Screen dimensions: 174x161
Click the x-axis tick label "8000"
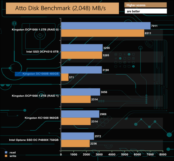(163, 155)
